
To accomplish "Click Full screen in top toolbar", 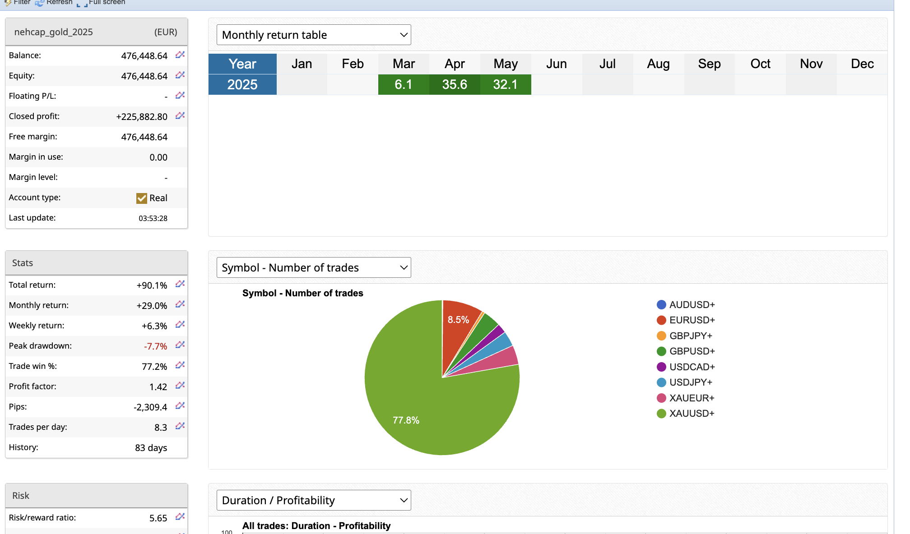I will point(102,3).
